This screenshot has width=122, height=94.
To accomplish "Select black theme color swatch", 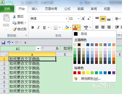I will coord(79,45).
